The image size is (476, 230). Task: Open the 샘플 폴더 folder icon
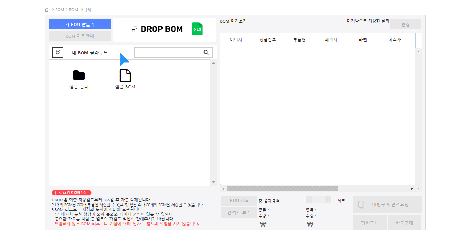pyautogui.click(x=79, y=75)
